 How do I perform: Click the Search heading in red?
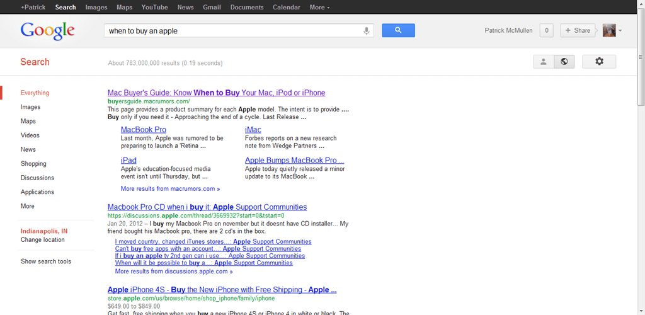35,62
